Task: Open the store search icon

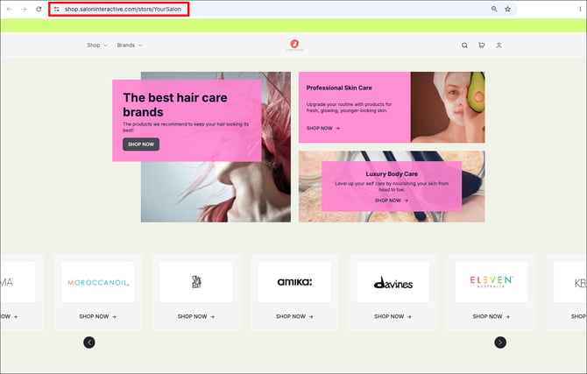Action: tap(464, 46)
